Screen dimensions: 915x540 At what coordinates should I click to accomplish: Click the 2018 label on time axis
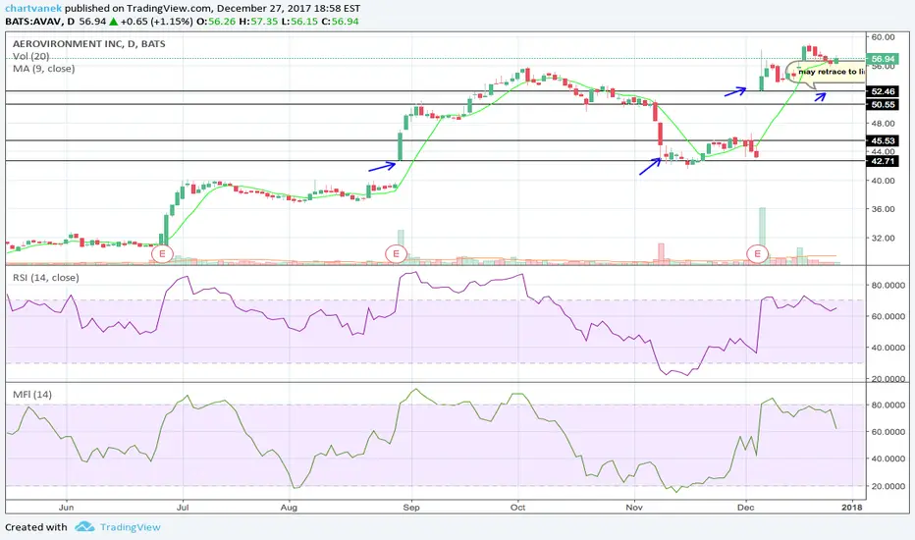pos(852,508)
